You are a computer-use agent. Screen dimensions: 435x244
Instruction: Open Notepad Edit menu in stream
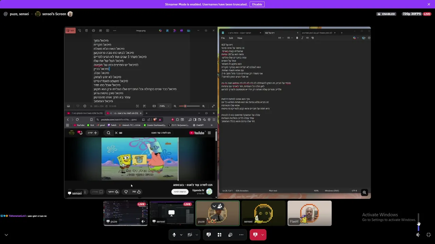click(x=231, y=38)
